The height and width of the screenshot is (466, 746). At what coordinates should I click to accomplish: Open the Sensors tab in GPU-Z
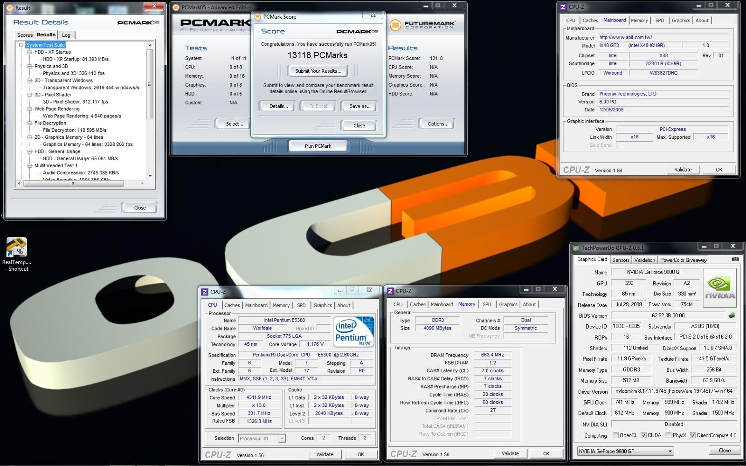click(621, 260)
